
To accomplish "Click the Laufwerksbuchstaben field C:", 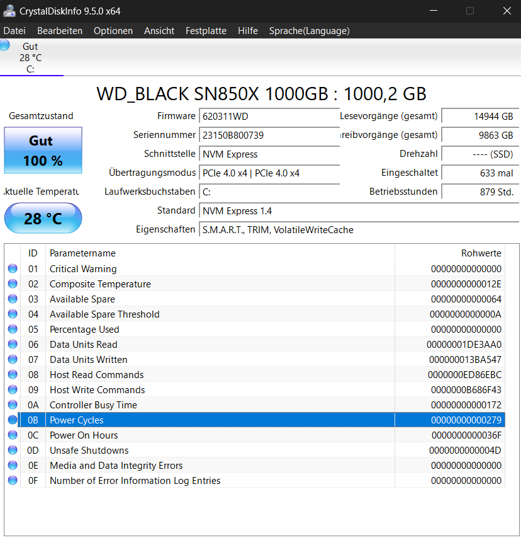I will [269, 192].
